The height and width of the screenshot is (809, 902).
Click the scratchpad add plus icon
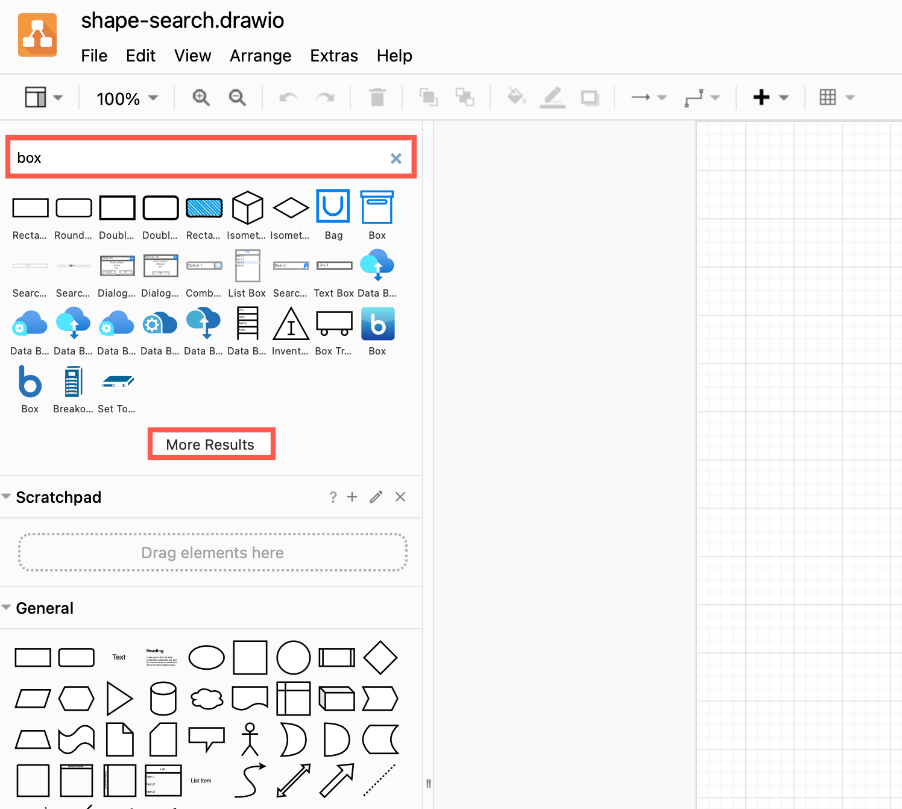pyautogui.click(x=352, y=497)
